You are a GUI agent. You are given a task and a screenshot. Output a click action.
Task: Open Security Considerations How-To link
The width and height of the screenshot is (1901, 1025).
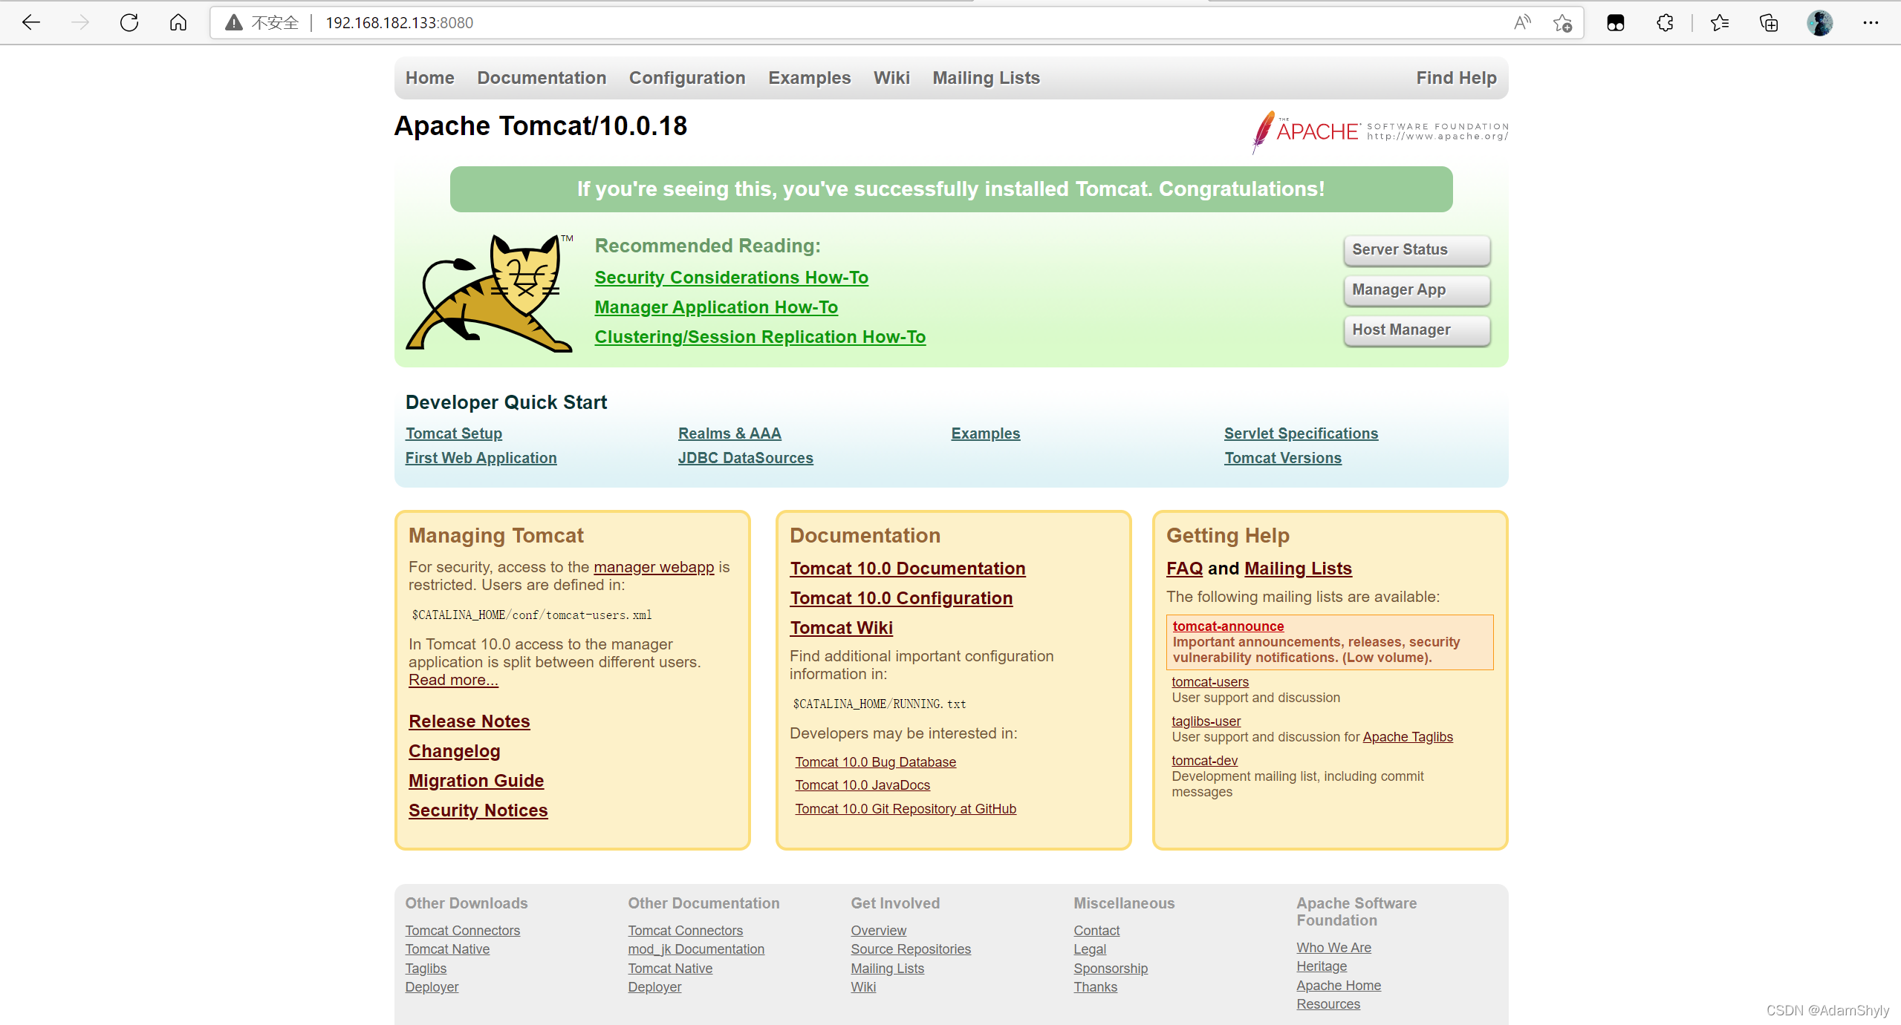click(731, 278)
